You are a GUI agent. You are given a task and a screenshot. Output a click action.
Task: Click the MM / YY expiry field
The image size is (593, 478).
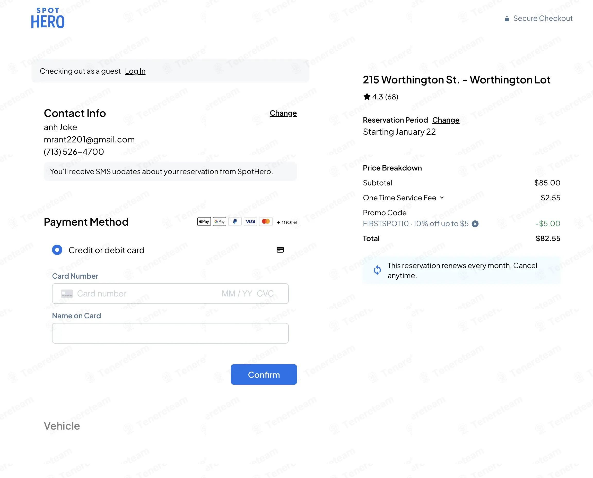coord(237,294)
